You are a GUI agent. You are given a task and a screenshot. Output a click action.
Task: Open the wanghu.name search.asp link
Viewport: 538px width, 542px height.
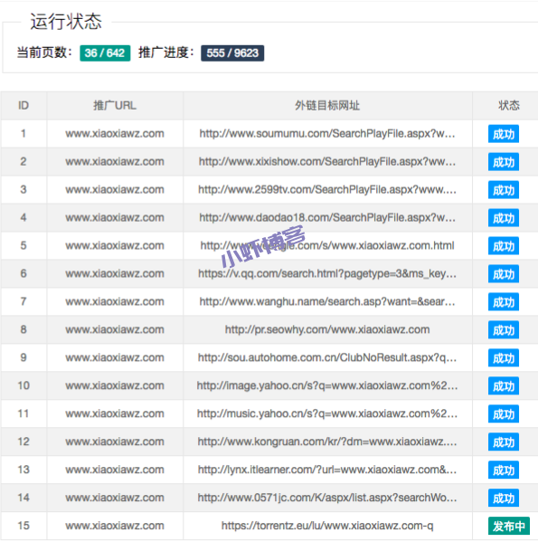(327, 301)
